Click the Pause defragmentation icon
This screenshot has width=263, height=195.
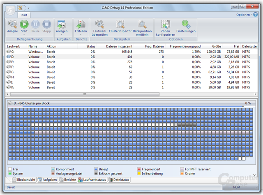(x=35, y=24)
